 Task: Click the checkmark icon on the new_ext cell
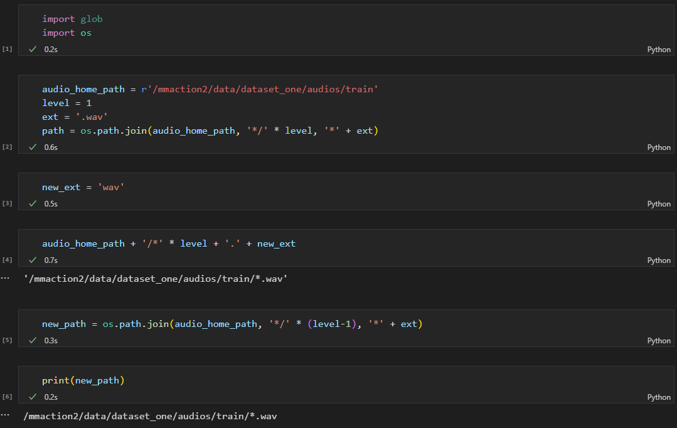(32, 203)
